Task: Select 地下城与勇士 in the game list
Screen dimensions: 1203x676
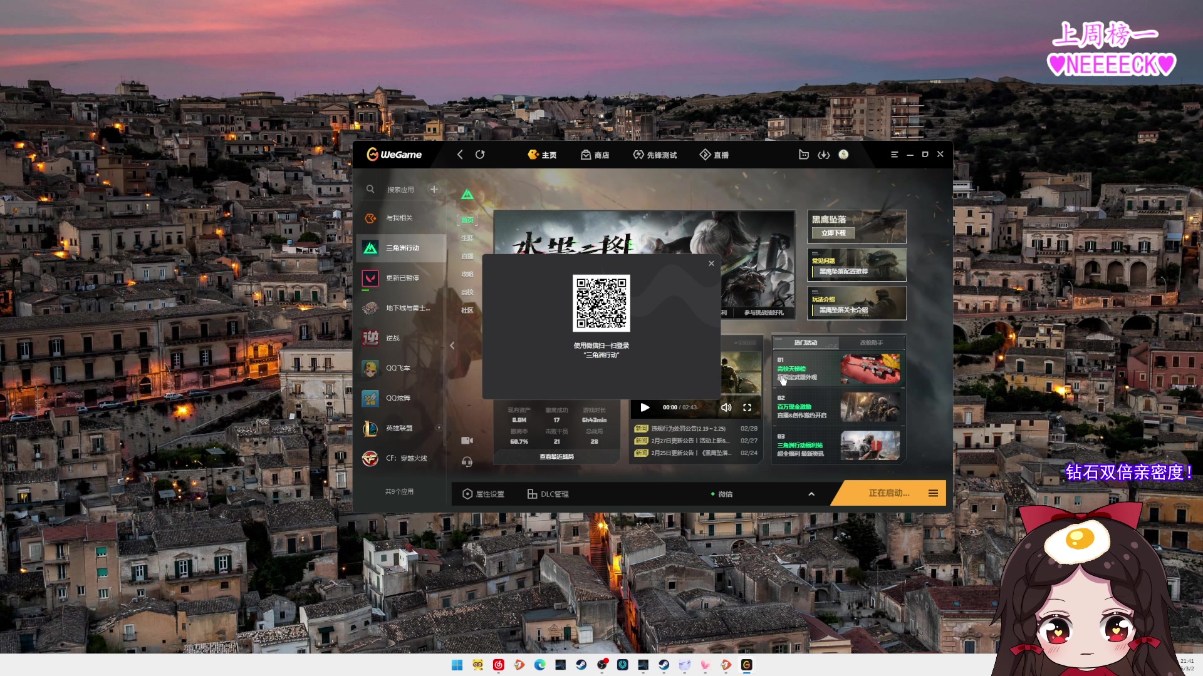Action: 401,308
